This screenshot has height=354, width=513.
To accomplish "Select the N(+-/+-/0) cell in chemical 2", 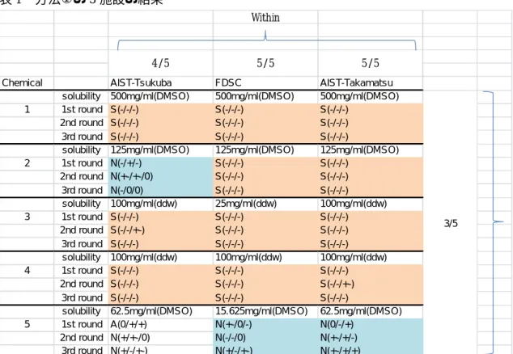I will (x=160, y=176).
